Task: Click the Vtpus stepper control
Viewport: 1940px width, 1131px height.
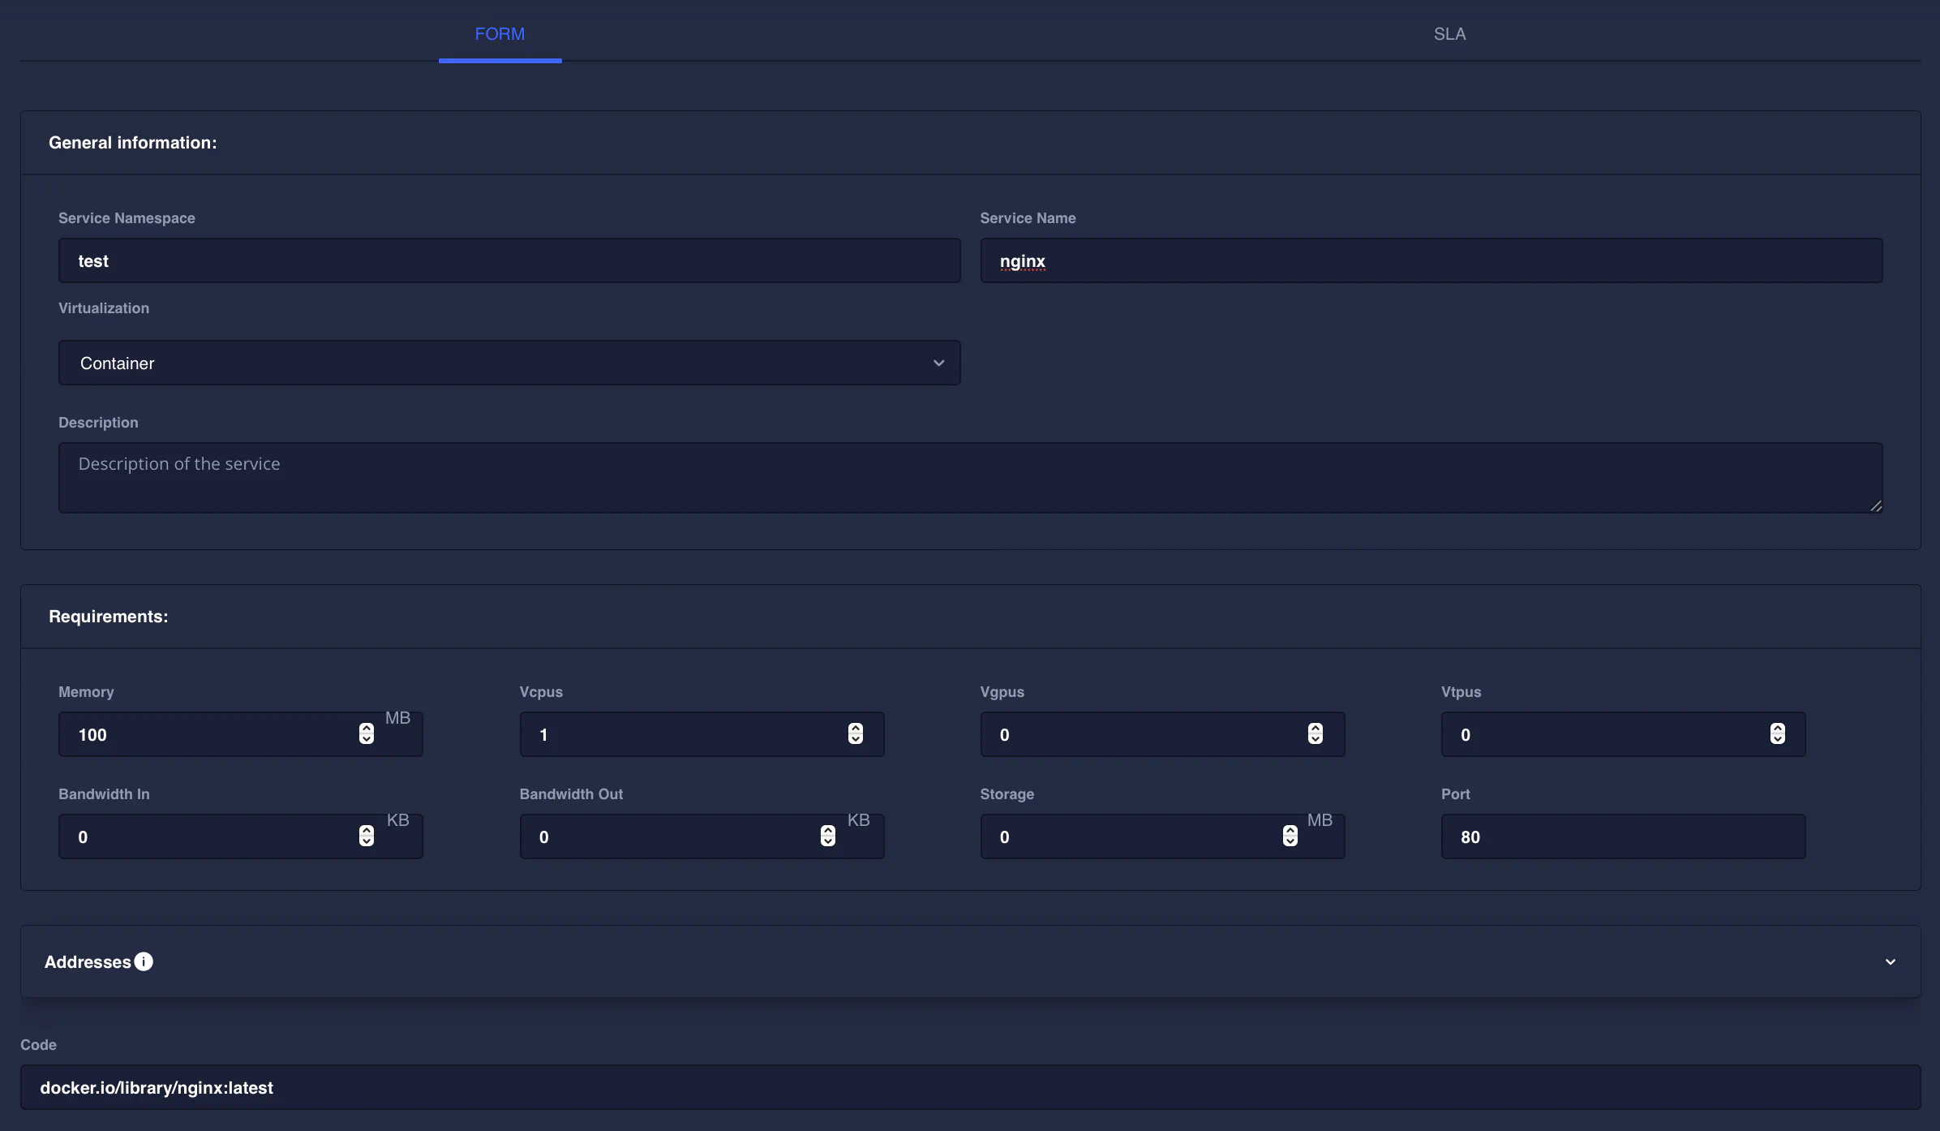Action: coord(1777,733)
